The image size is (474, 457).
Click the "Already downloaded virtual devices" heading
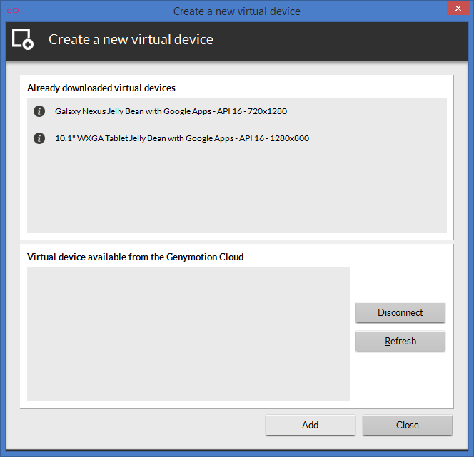[101, 88]
